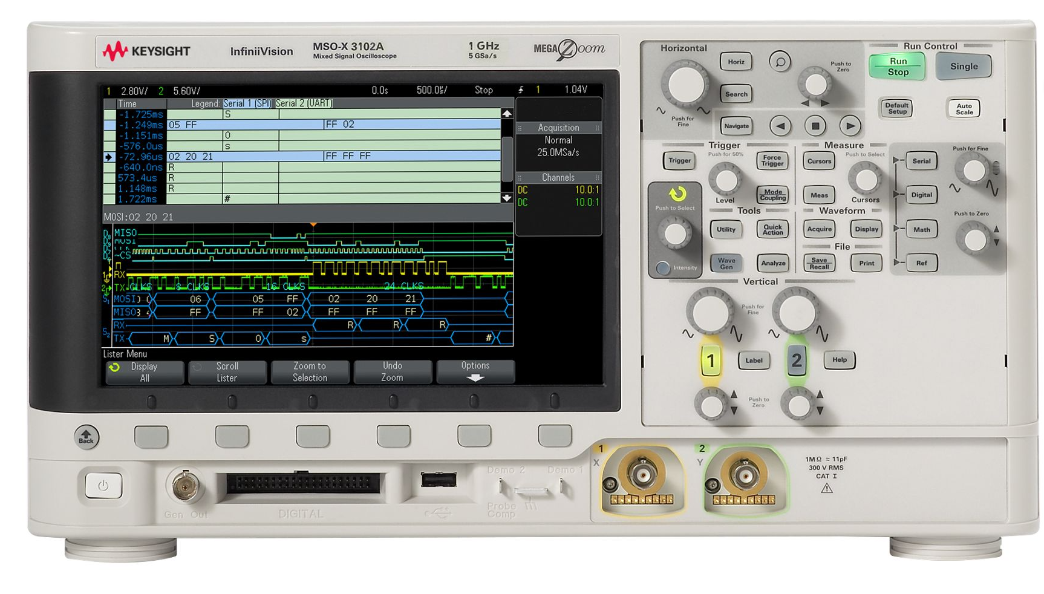Image resolution: width=1044 pixels, height=594 pixels.
Task: Open the Math function menu
Action: click(921, 229)
